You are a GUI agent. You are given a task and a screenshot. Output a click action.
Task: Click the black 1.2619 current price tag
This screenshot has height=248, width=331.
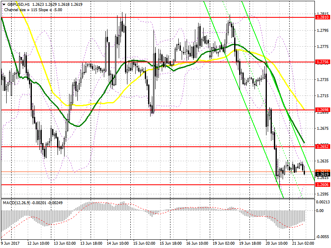(322, 174)
